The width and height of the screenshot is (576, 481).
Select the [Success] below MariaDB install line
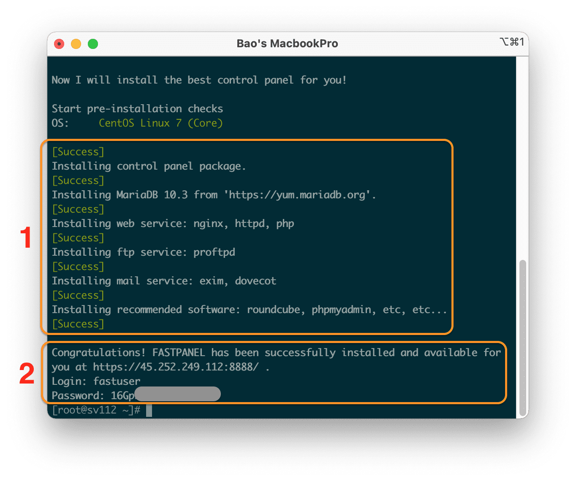coord(78,209)
